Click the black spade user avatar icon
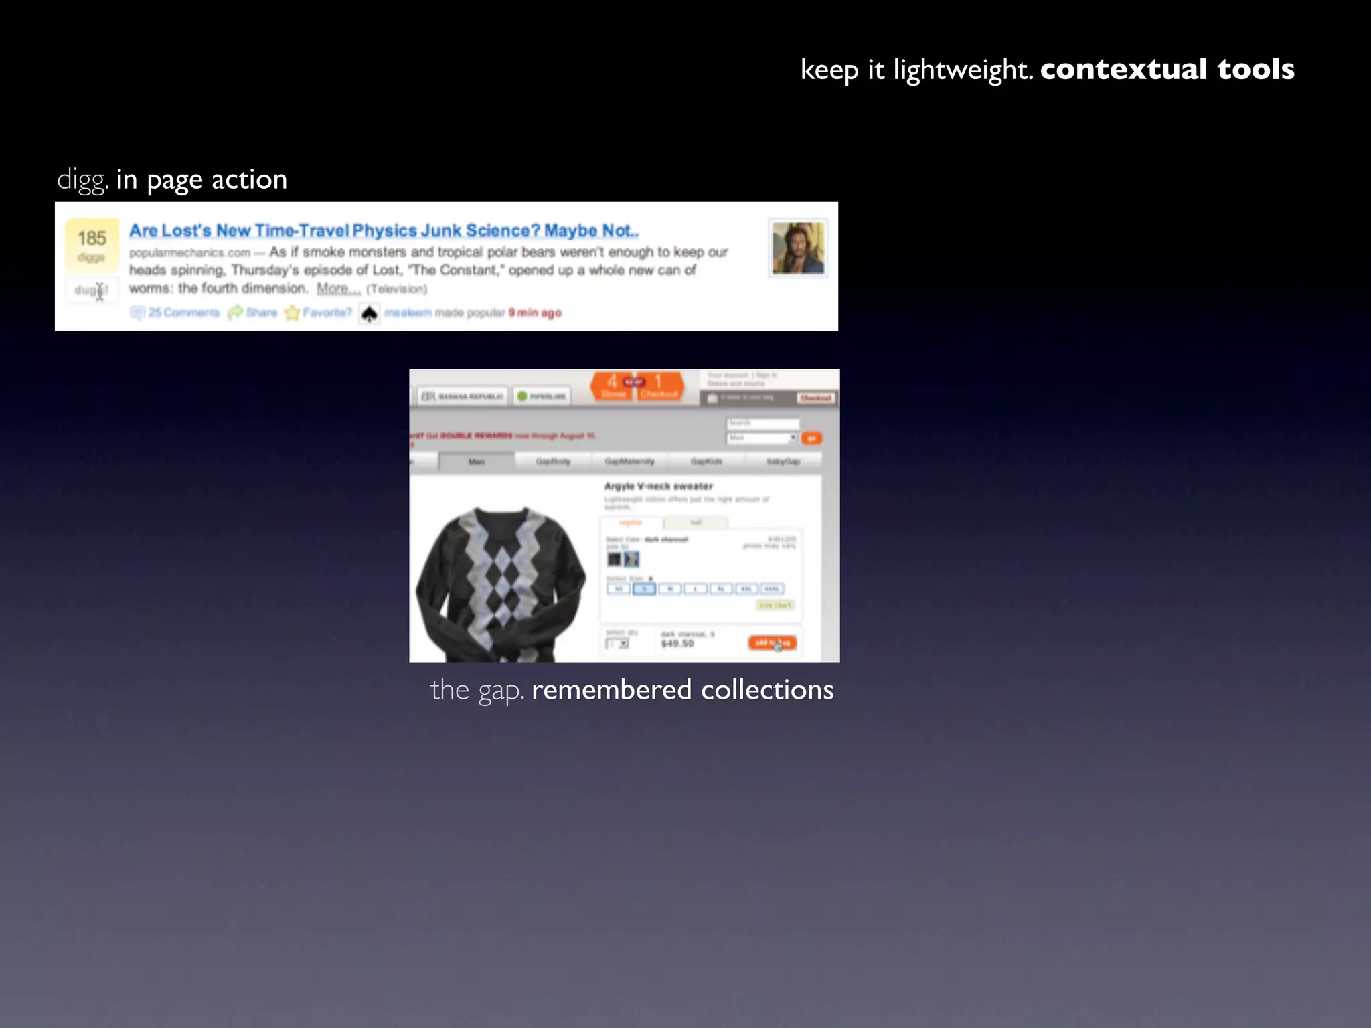Image resolution: width=1371 pixels, height=1028 pixels. pos(370,313)
